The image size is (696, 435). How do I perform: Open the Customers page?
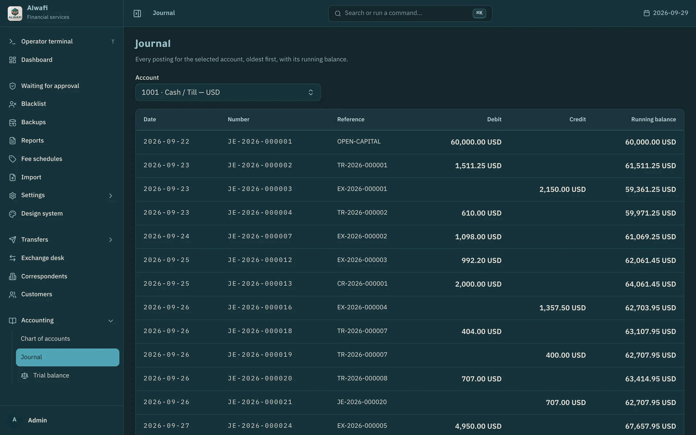pyautogui.click(x=62, y=295)
